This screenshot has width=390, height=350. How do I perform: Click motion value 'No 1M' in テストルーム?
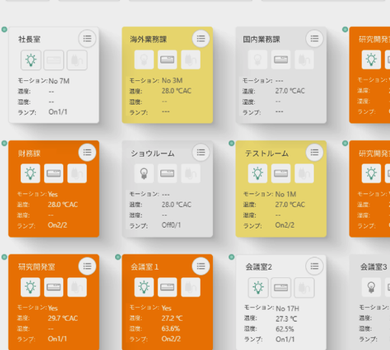pyautogui.click(x=285, y=194)
